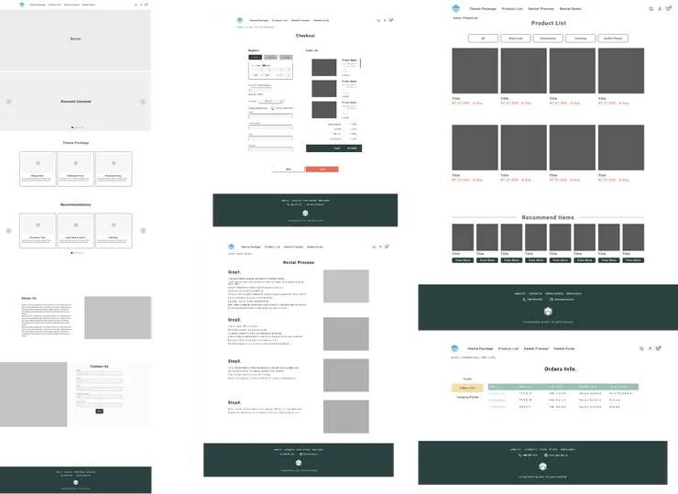
Task: Open the cart icon on Product List page
Action: [668, 8]
